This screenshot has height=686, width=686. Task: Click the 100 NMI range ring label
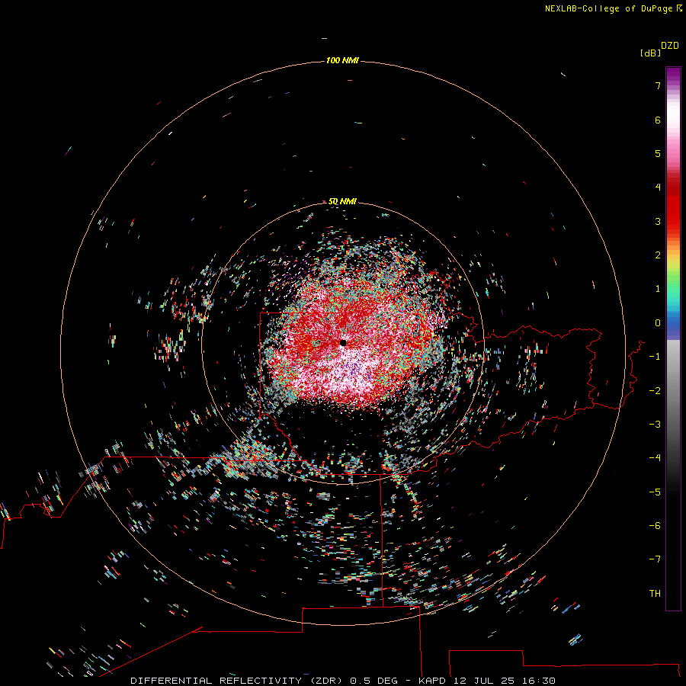point(342,60)
